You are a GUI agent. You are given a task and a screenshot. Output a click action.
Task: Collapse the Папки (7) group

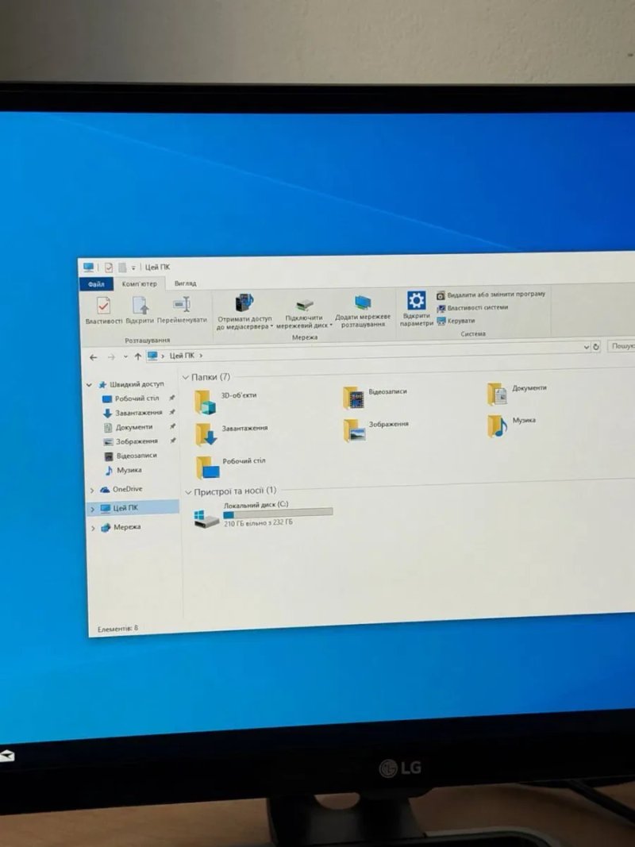coord(186,378)
